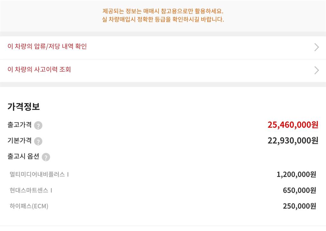
Task: Expand the 사고이력 조회 row chevron
Action: 316,70
